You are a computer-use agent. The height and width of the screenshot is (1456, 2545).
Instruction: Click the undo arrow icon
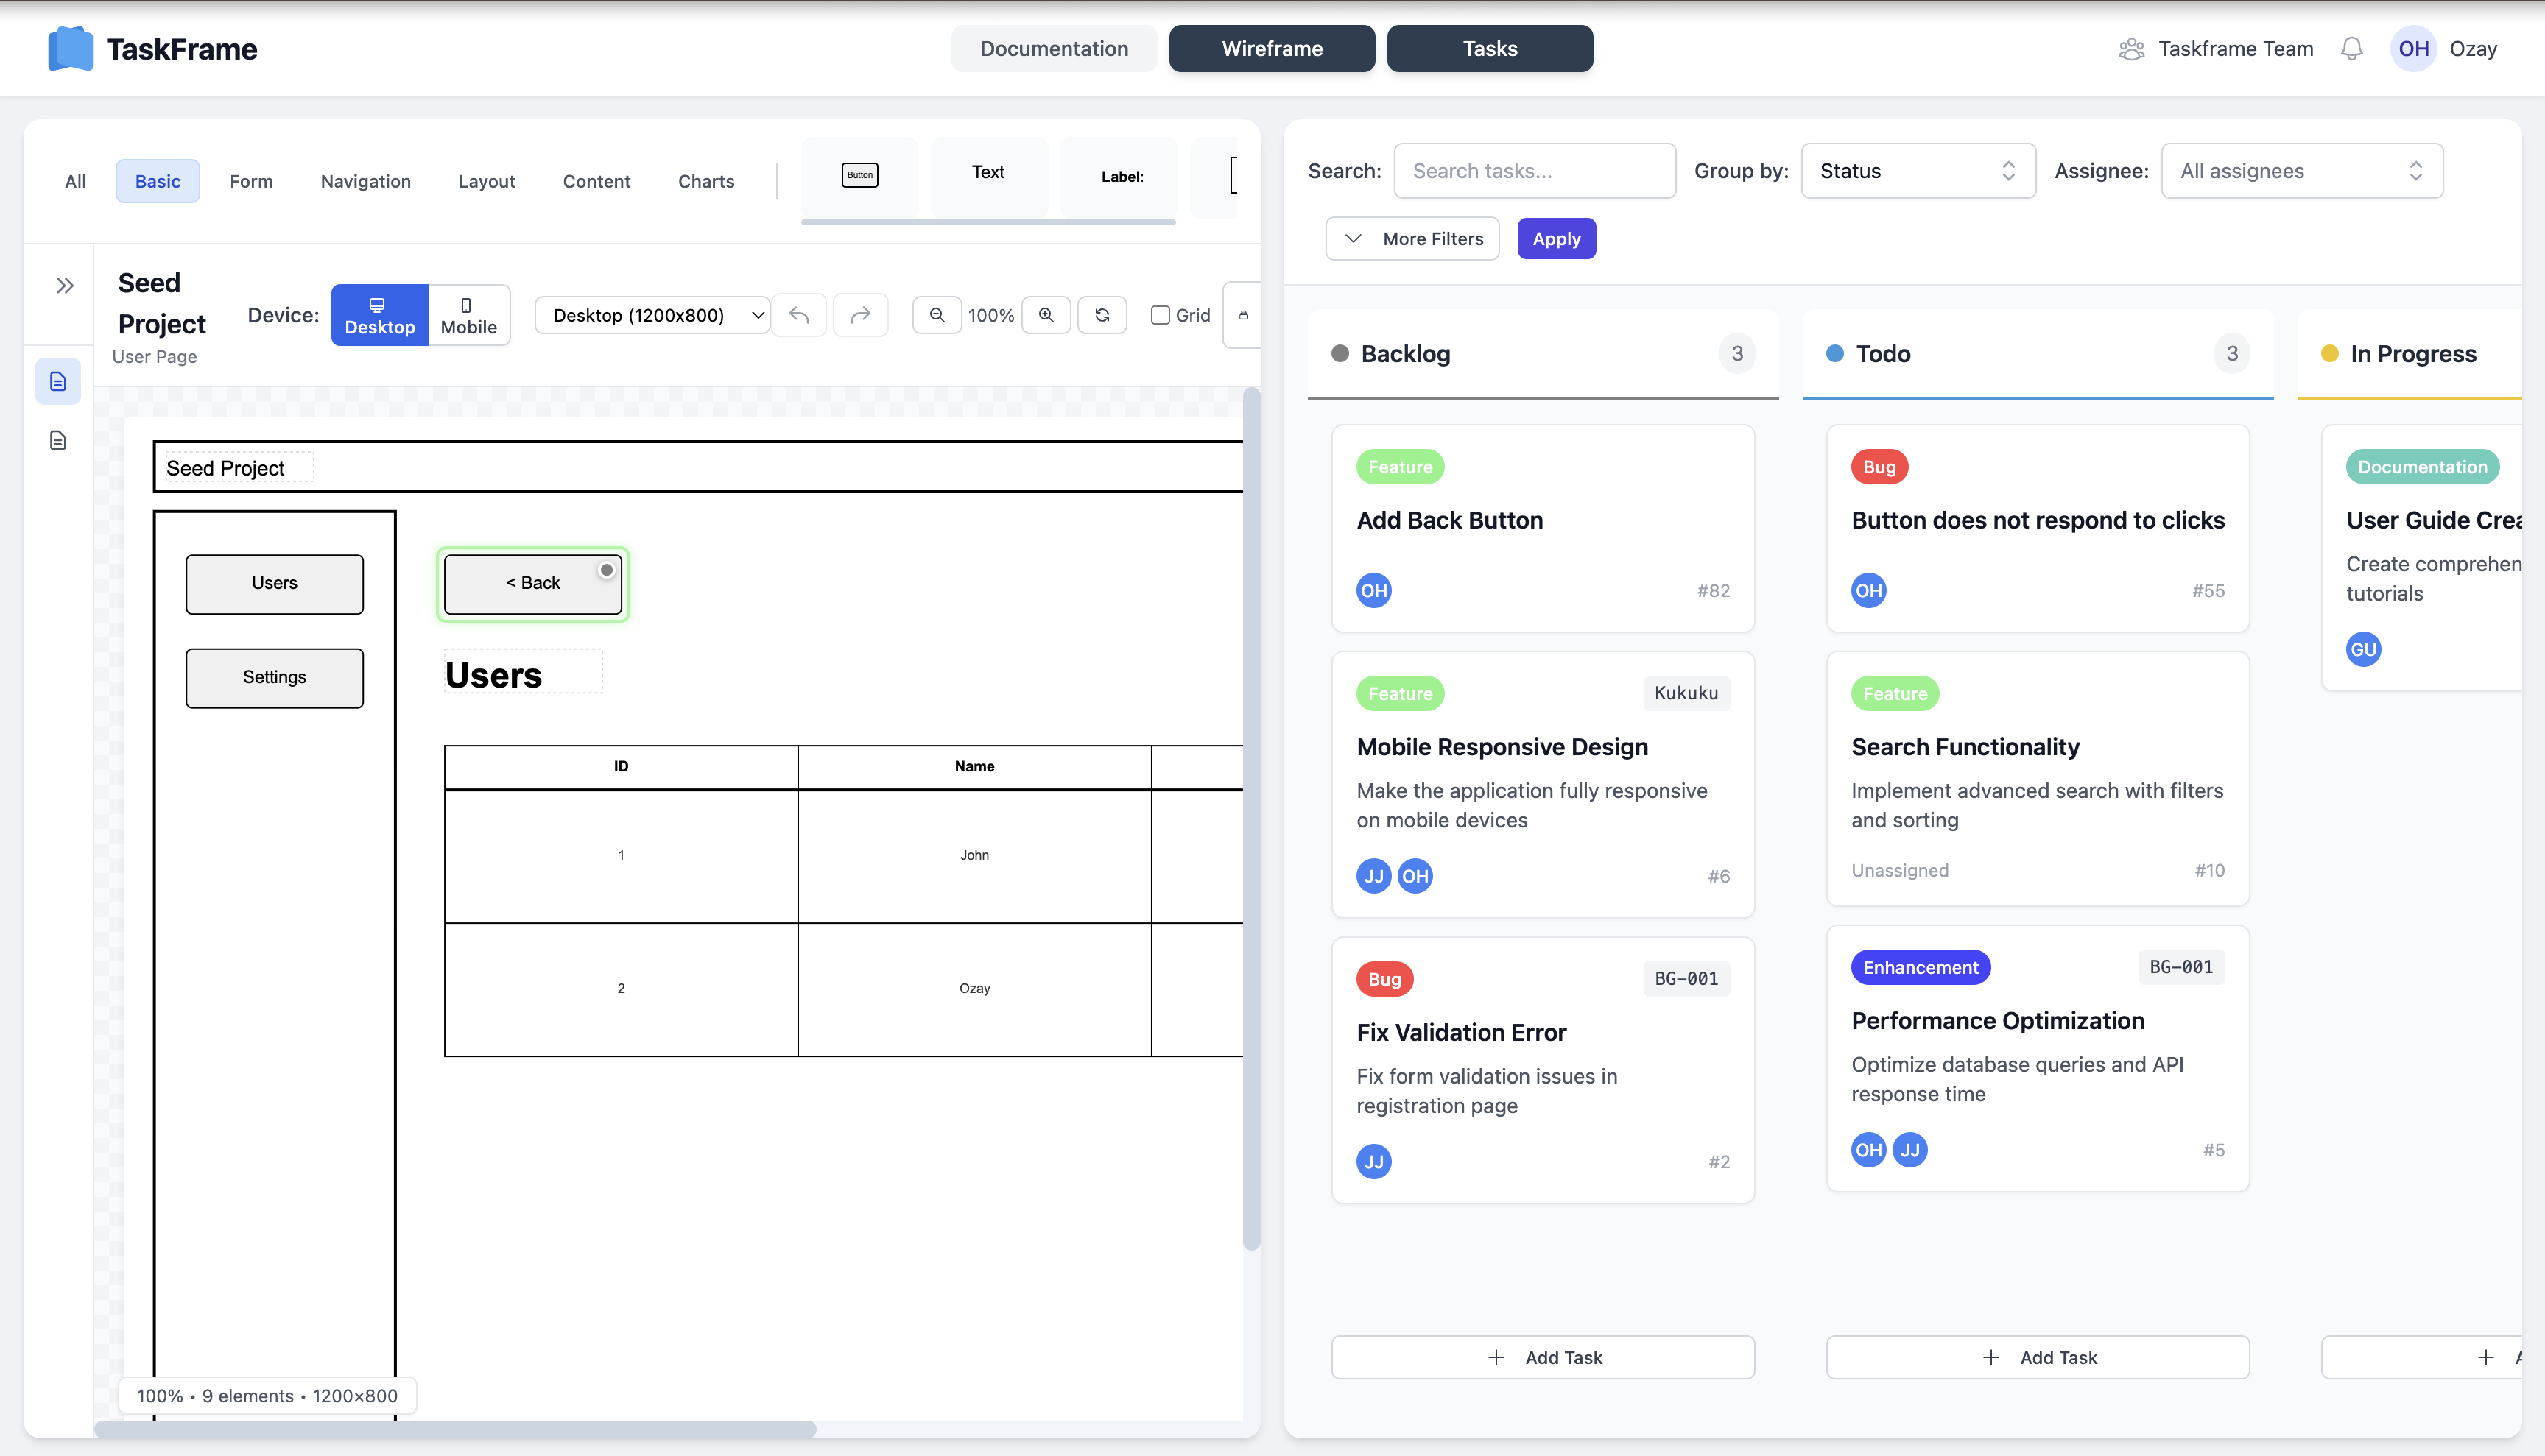799,315
